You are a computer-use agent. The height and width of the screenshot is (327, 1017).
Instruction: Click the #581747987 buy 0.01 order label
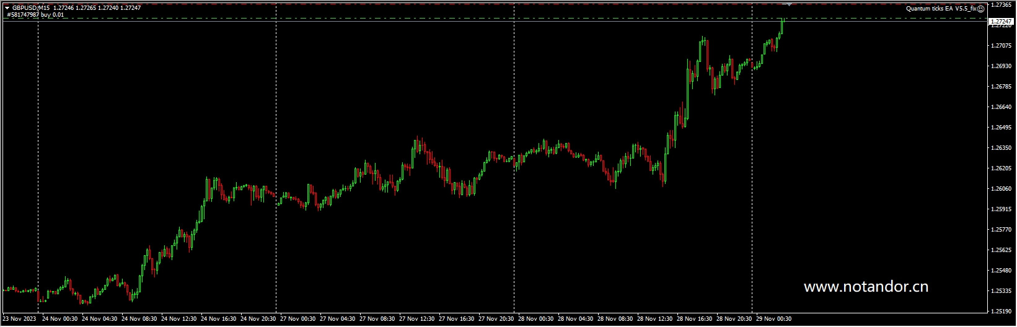pos(35,14)
